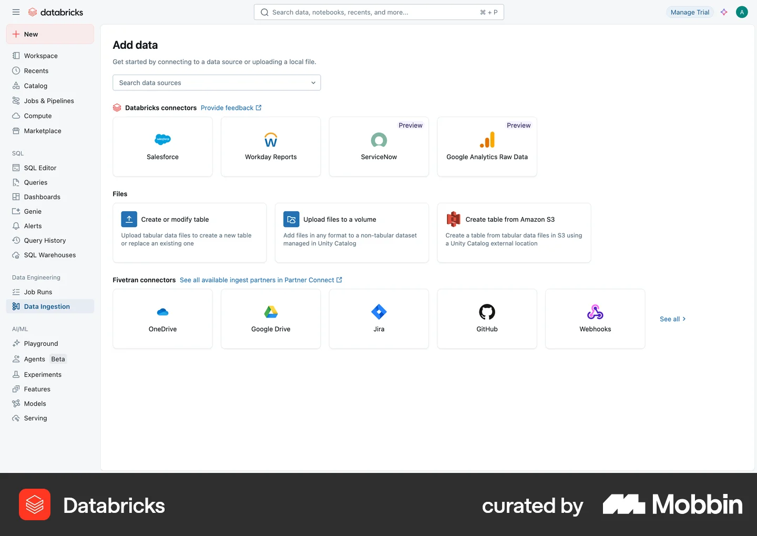
Task: Focus the global search bar
Action: pyautogui.click(x=378, y=12)
